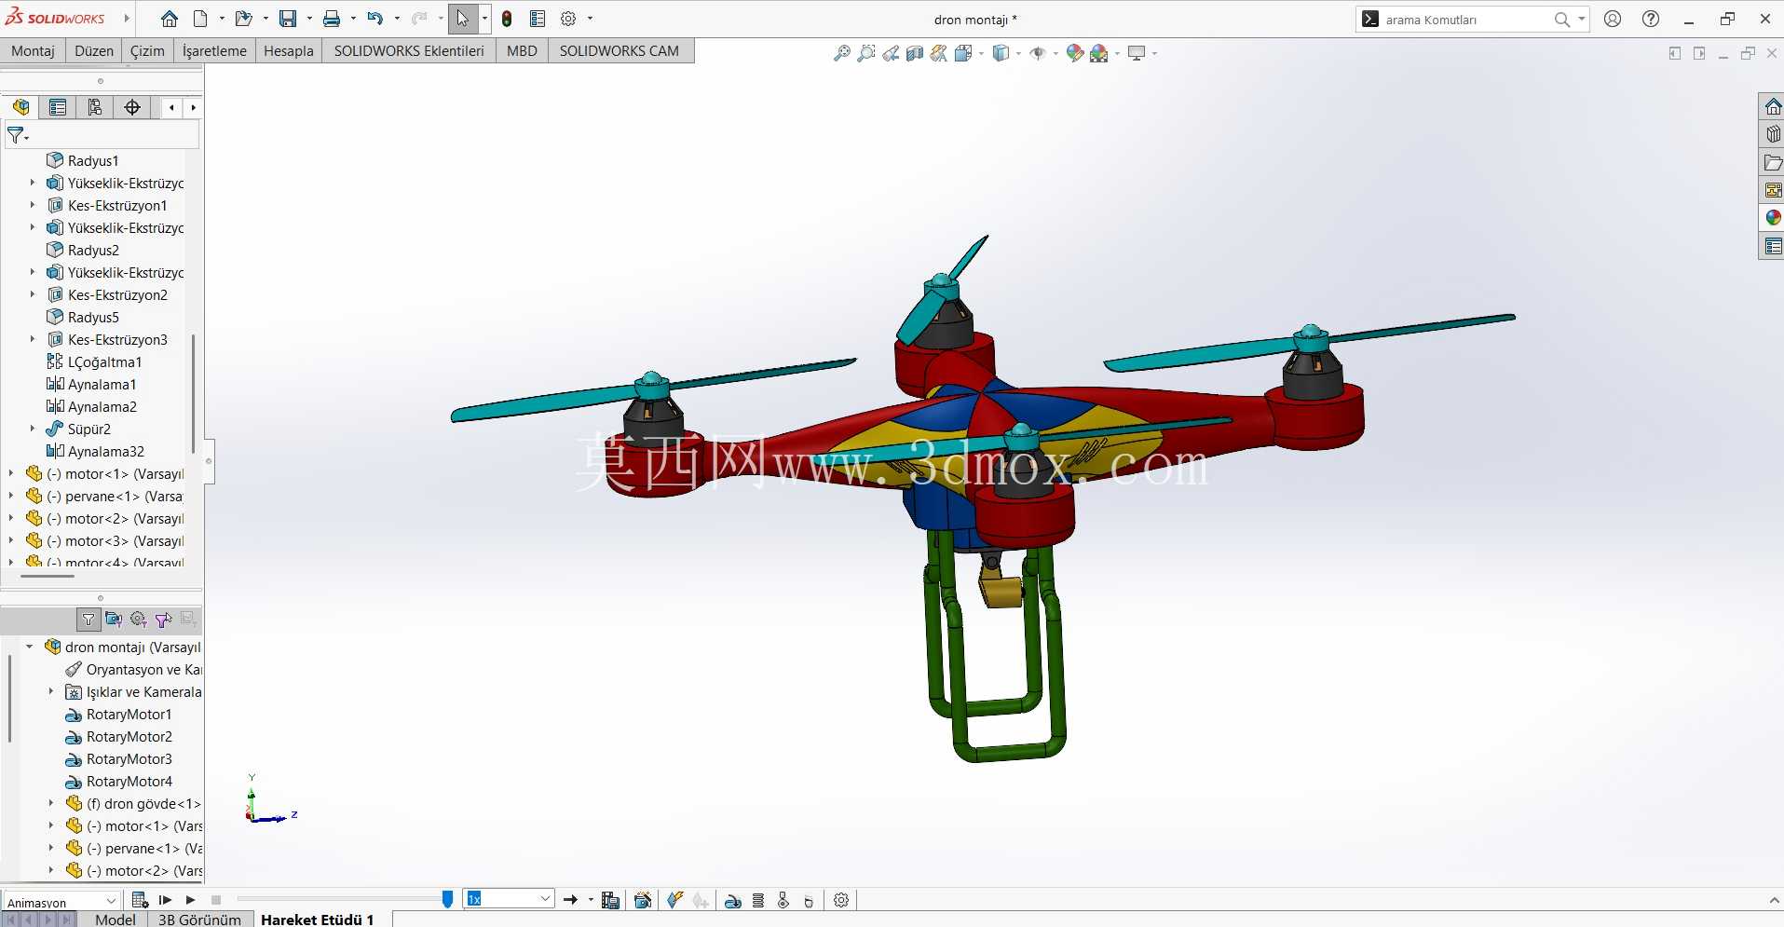This screenshot has height=927, width=1784.
Task: Click the Rebuild traffic light icon
Action: pos(507,19)
